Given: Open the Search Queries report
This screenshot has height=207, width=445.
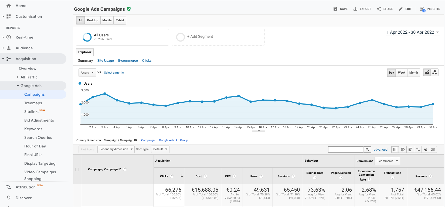Looking at the screenshot, I should click(38, 137).
